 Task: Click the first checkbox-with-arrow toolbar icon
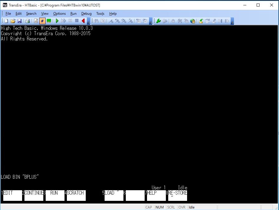point(138,21)
